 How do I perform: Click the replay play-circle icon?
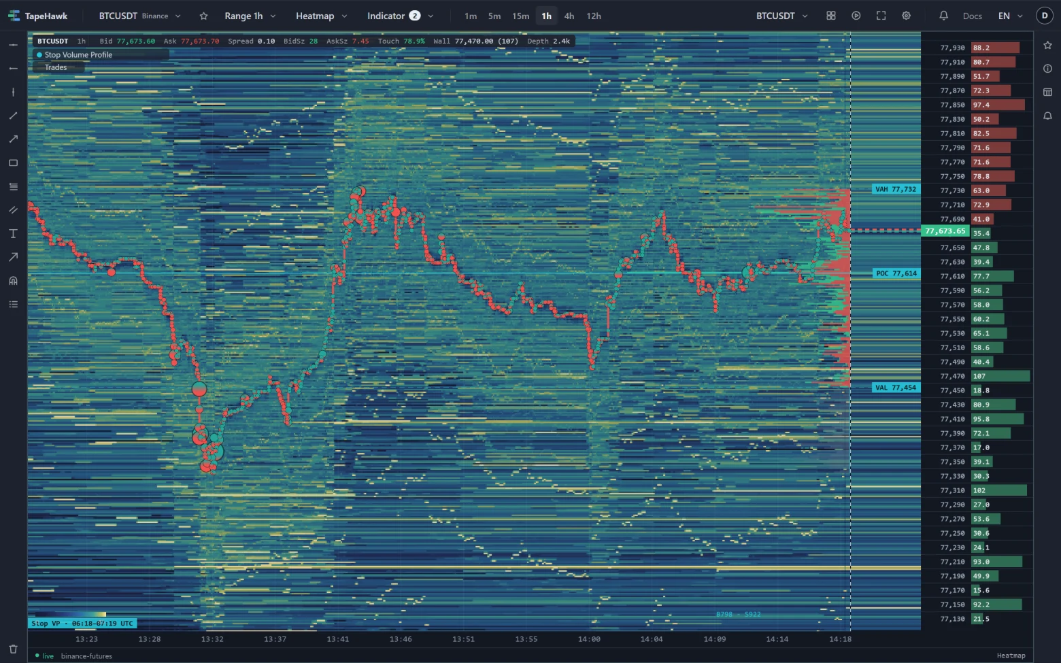[856, 16]
